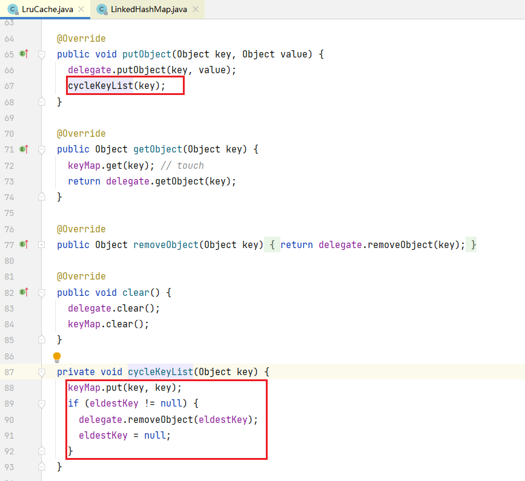The image size is (525, 481).
Task: Click the implements-method gutter icon beside clear()
Action: point(24,292)
